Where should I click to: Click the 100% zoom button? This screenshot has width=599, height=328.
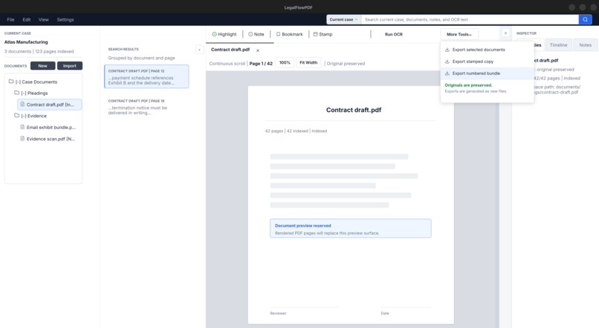pos(285,62)
